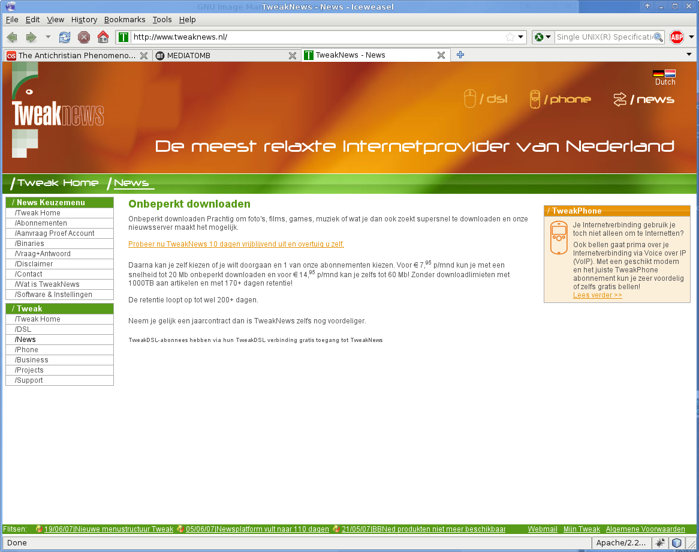
Task: Open the Mijn Tweak footer link
Action: [582, 529]
